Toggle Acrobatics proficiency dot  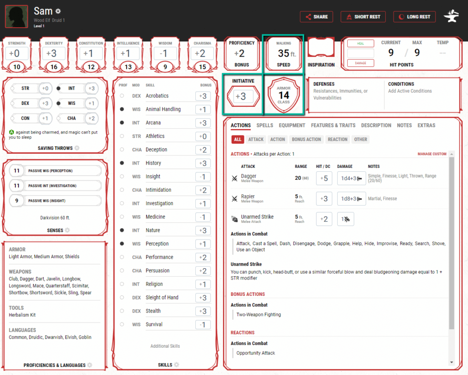[x=122, y=96]
